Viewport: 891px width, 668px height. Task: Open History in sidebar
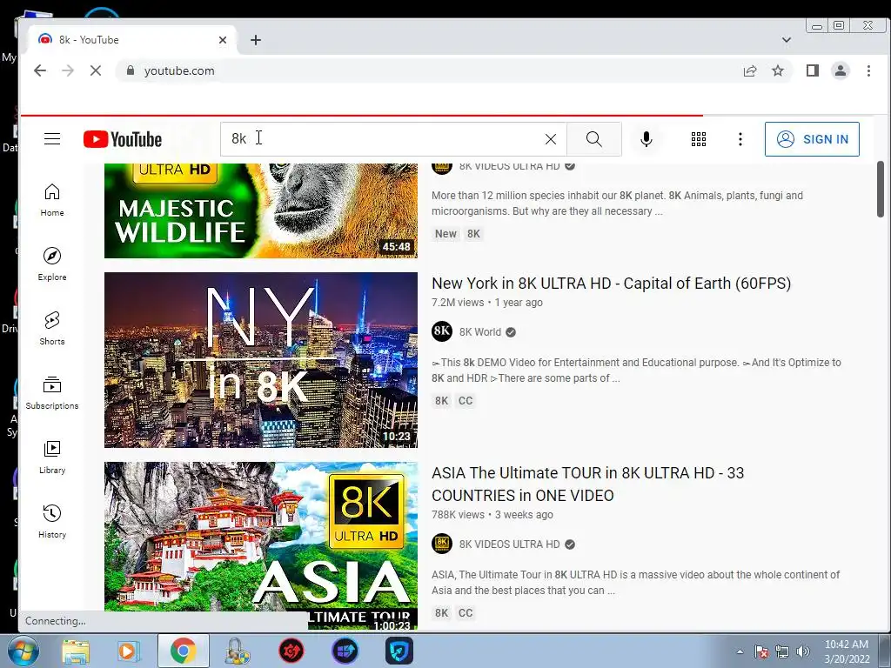(x=51, y=522)
